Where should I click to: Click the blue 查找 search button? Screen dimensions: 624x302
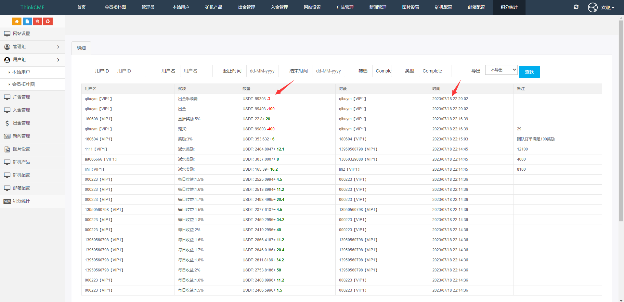[x=529, y=72]
